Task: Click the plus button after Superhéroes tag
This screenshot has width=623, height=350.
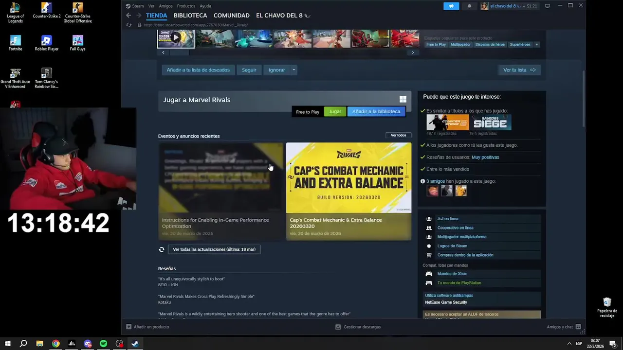Action: (537, 44)
